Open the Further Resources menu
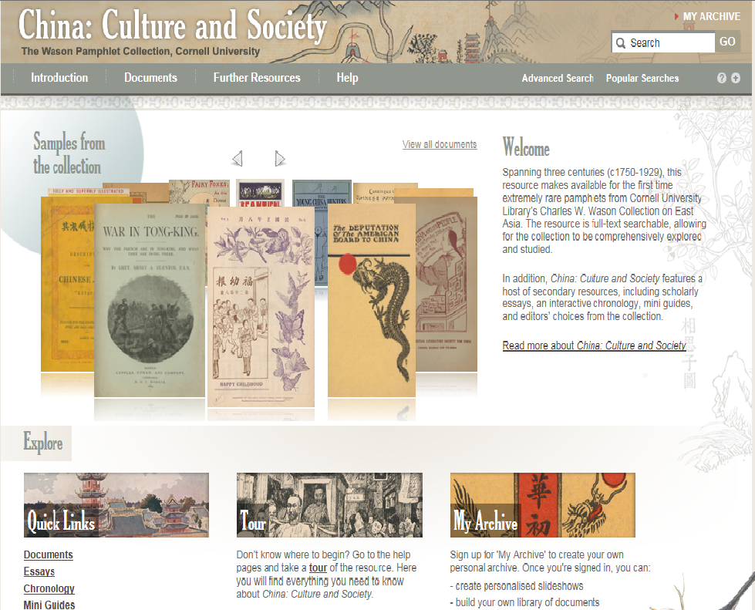The width and height of the screenshot is (755, 610). coord(257,78)
